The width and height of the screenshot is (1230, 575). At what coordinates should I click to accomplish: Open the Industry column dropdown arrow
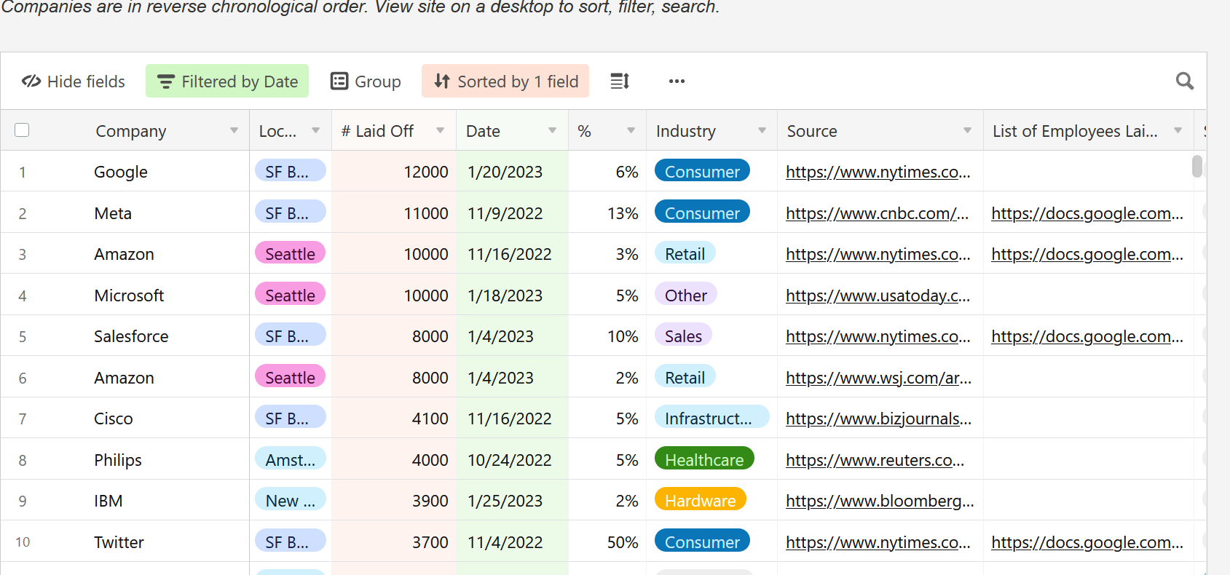(x=762, y=130)
